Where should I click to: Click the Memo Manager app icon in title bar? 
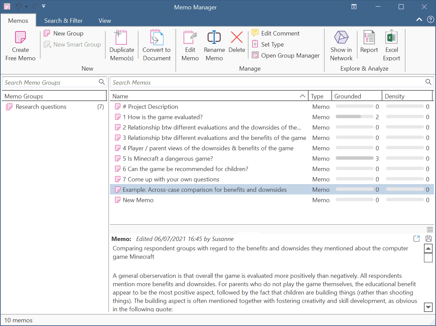click(x=7, y=6)
